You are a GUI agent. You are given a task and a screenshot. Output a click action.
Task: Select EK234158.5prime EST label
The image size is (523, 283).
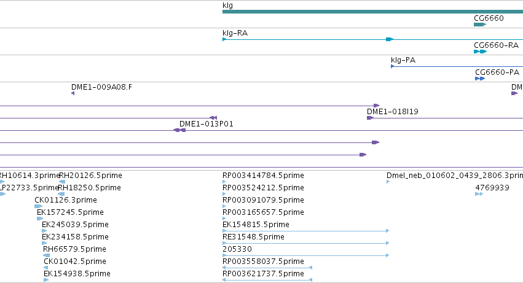coord(75,237)
